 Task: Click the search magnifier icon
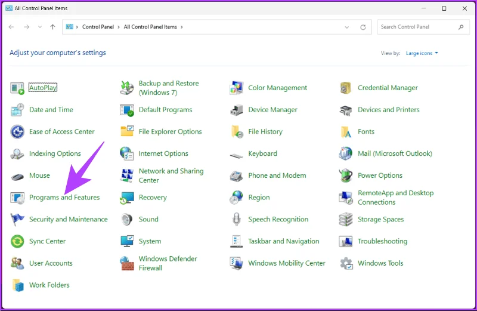(x=461, y=27)
